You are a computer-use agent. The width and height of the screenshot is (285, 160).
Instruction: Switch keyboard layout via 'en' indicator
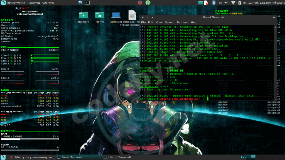coord(220,3)
